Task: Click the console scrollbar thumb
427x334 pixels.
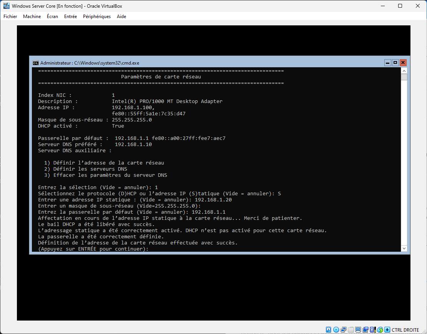Action: 404,77
